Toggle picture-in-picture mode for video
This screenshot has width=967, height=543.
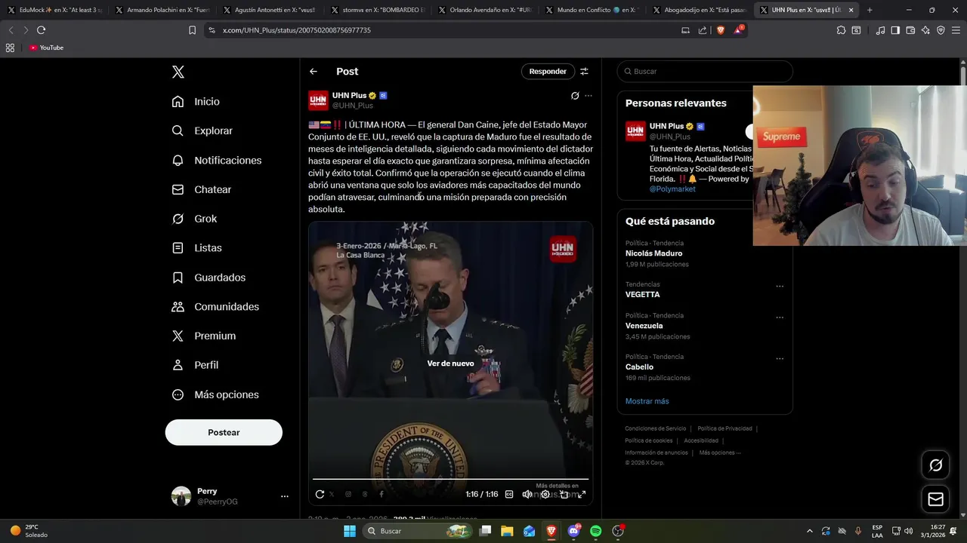tap(564, 494)
